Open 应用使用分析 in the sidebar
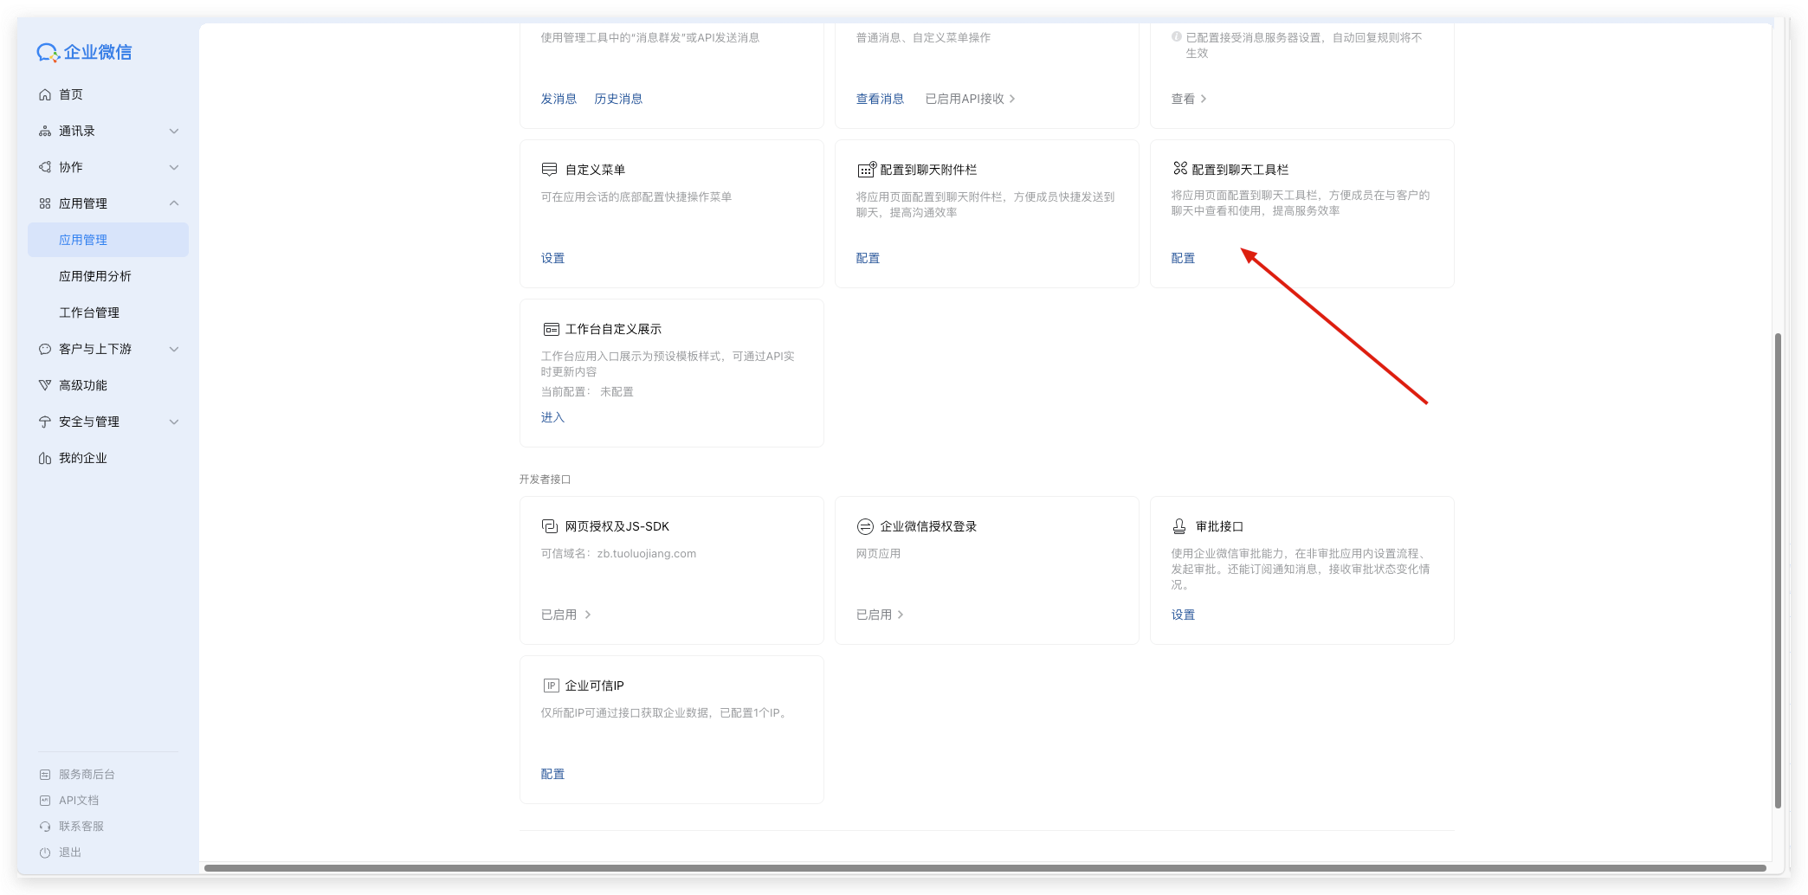Image resolution: width=1808 pixels, height=895 pixels. [x=95, y=276]
